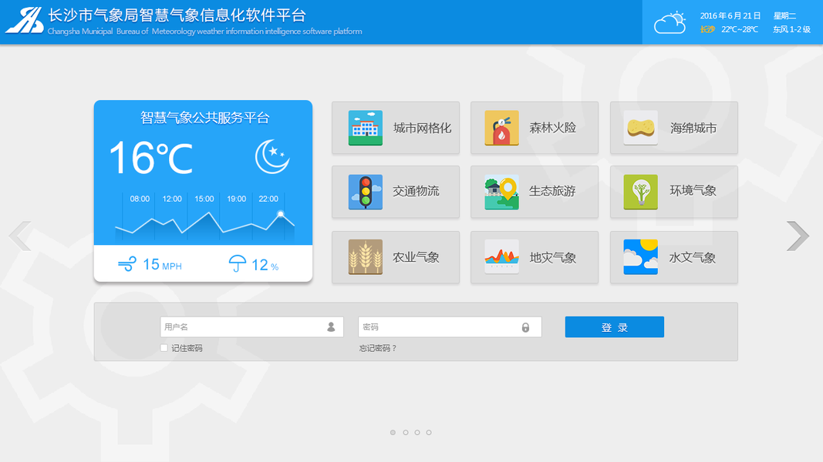Open the 地灾气象 tile label
The width and height of the screenshot is (823, 462).
(x=553, y=258)
